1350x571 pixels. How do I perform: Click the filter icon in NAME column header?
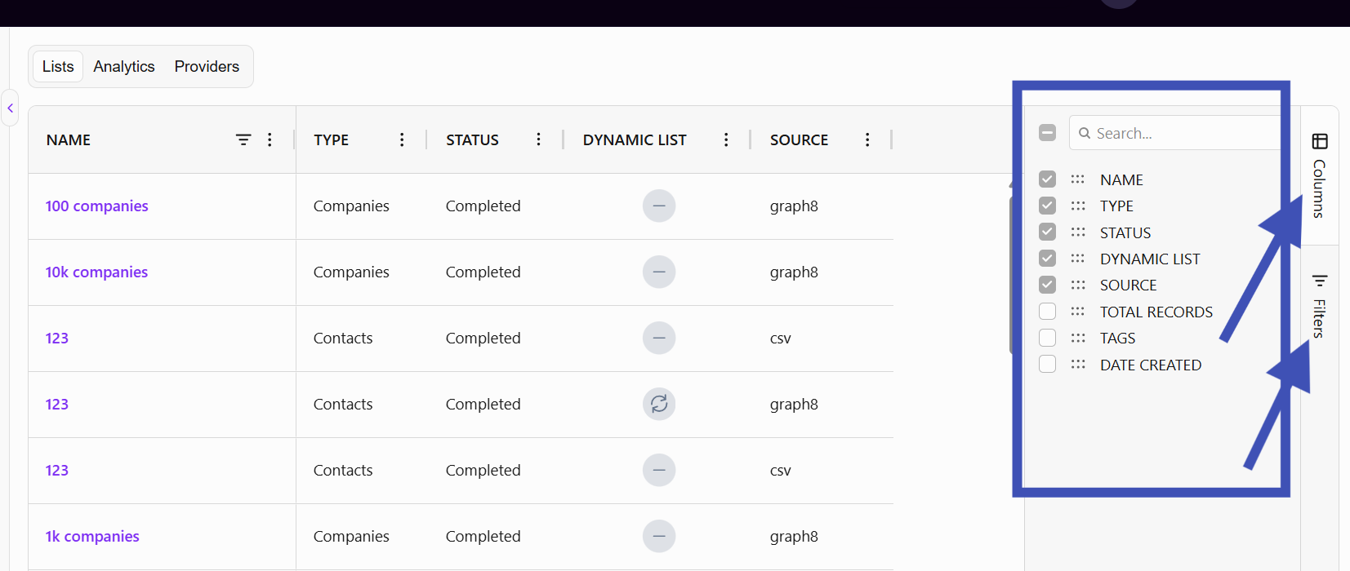(243, 139)
